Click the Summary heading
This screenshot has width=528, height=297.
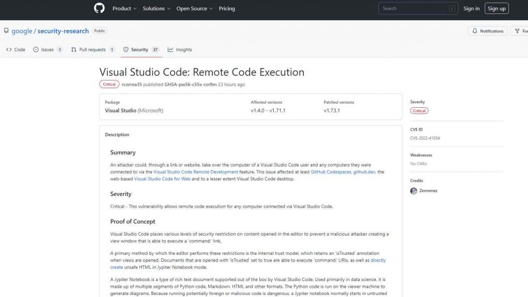point(123,153)
